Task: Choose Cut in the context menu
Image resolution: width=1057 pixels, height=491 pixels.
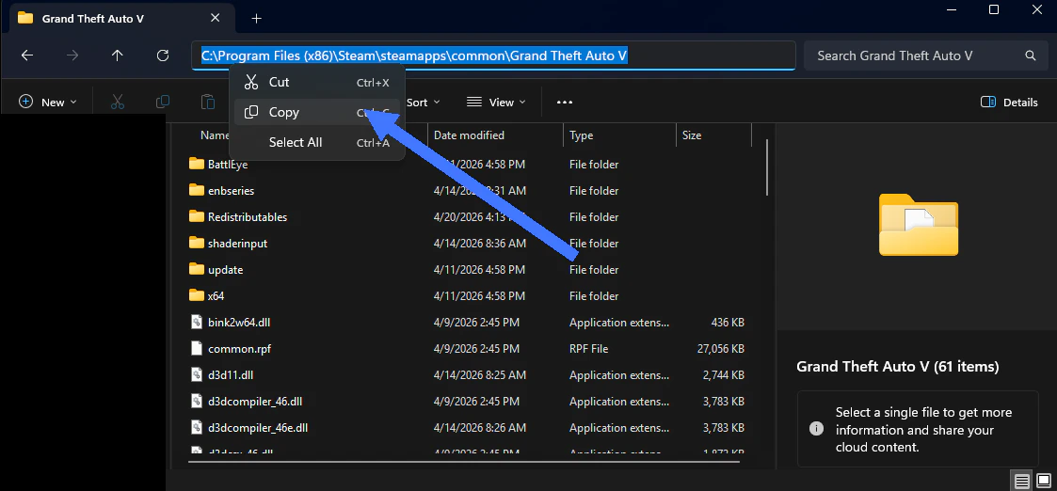Action: tap(317, 82)
